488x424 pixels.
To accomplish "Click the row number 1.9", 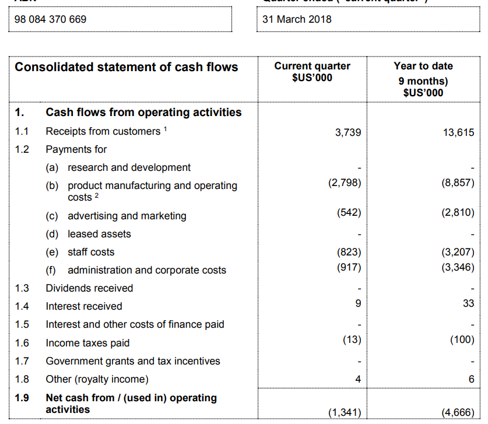I will pyautogui.click(x=22, y=398).
